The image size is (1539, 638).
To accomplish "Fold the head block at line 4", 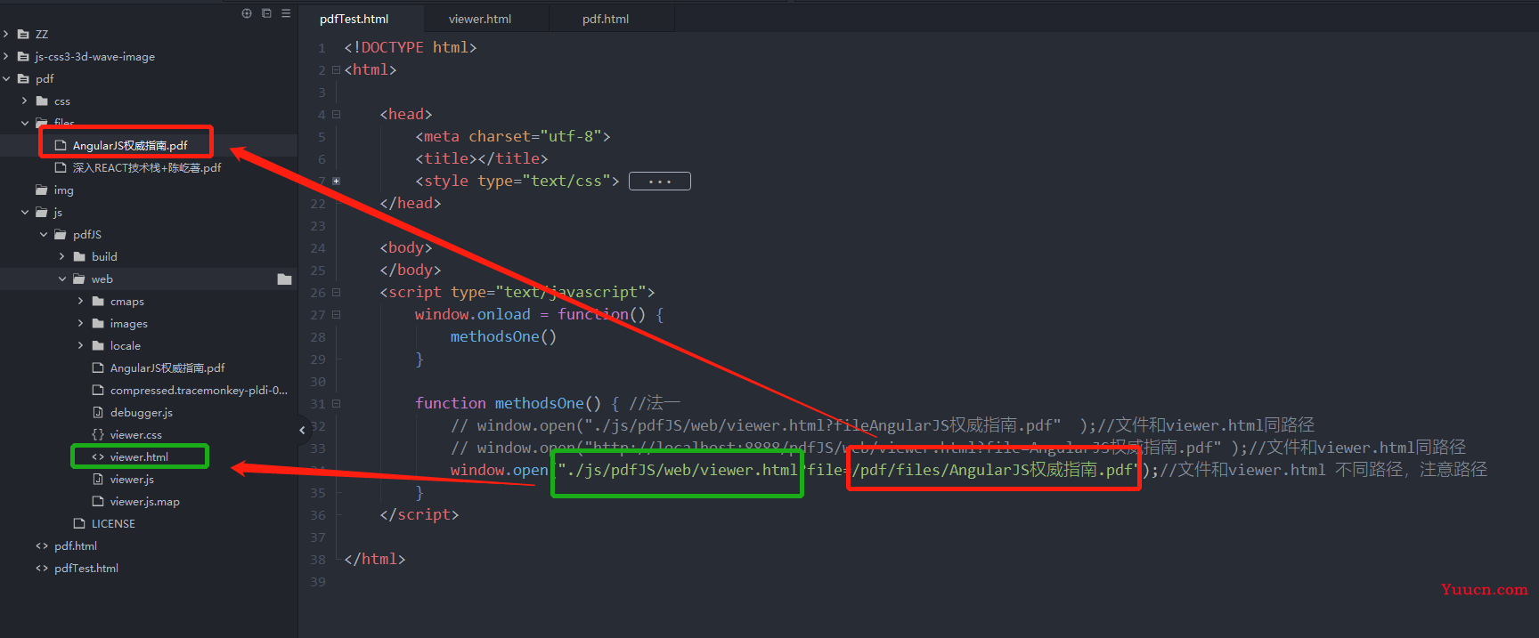I will tap(336, 114).
